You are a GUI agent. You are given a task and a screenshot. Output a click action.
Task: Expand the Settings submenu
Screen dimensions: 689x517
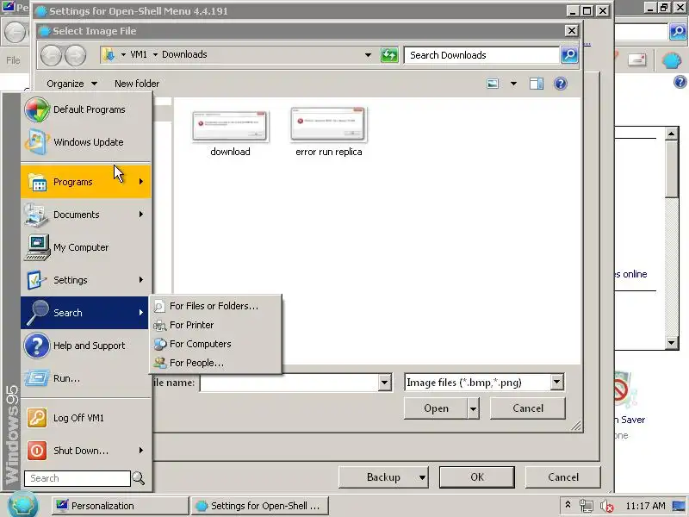tap(85, 280)
